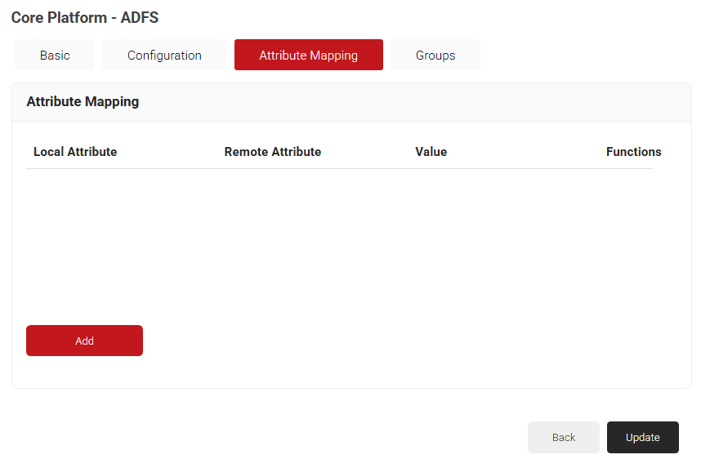Click empty space under the Functions column

629,237
